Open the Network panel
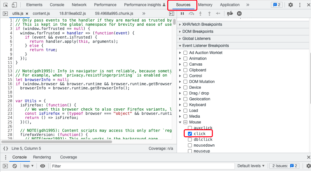The image size is (311, 172). click(79, 5)
